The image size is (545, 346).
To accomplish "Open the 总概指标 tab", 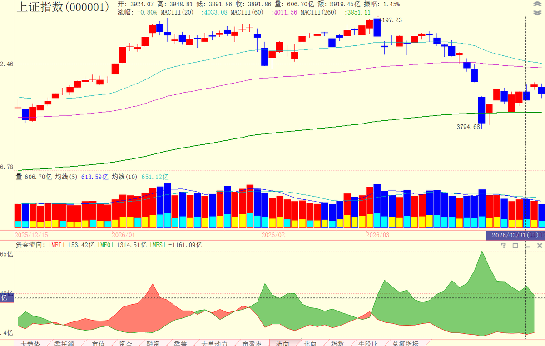I will click(406, 343).
